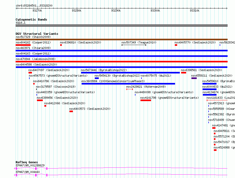235x178 pixels.
Task: Select the red esv2429821 span marker
Action: [130, 89]
